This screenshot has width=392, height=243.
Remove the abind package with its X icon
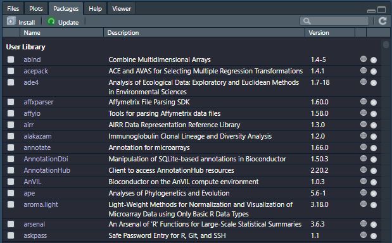click(x=374, y=60)
